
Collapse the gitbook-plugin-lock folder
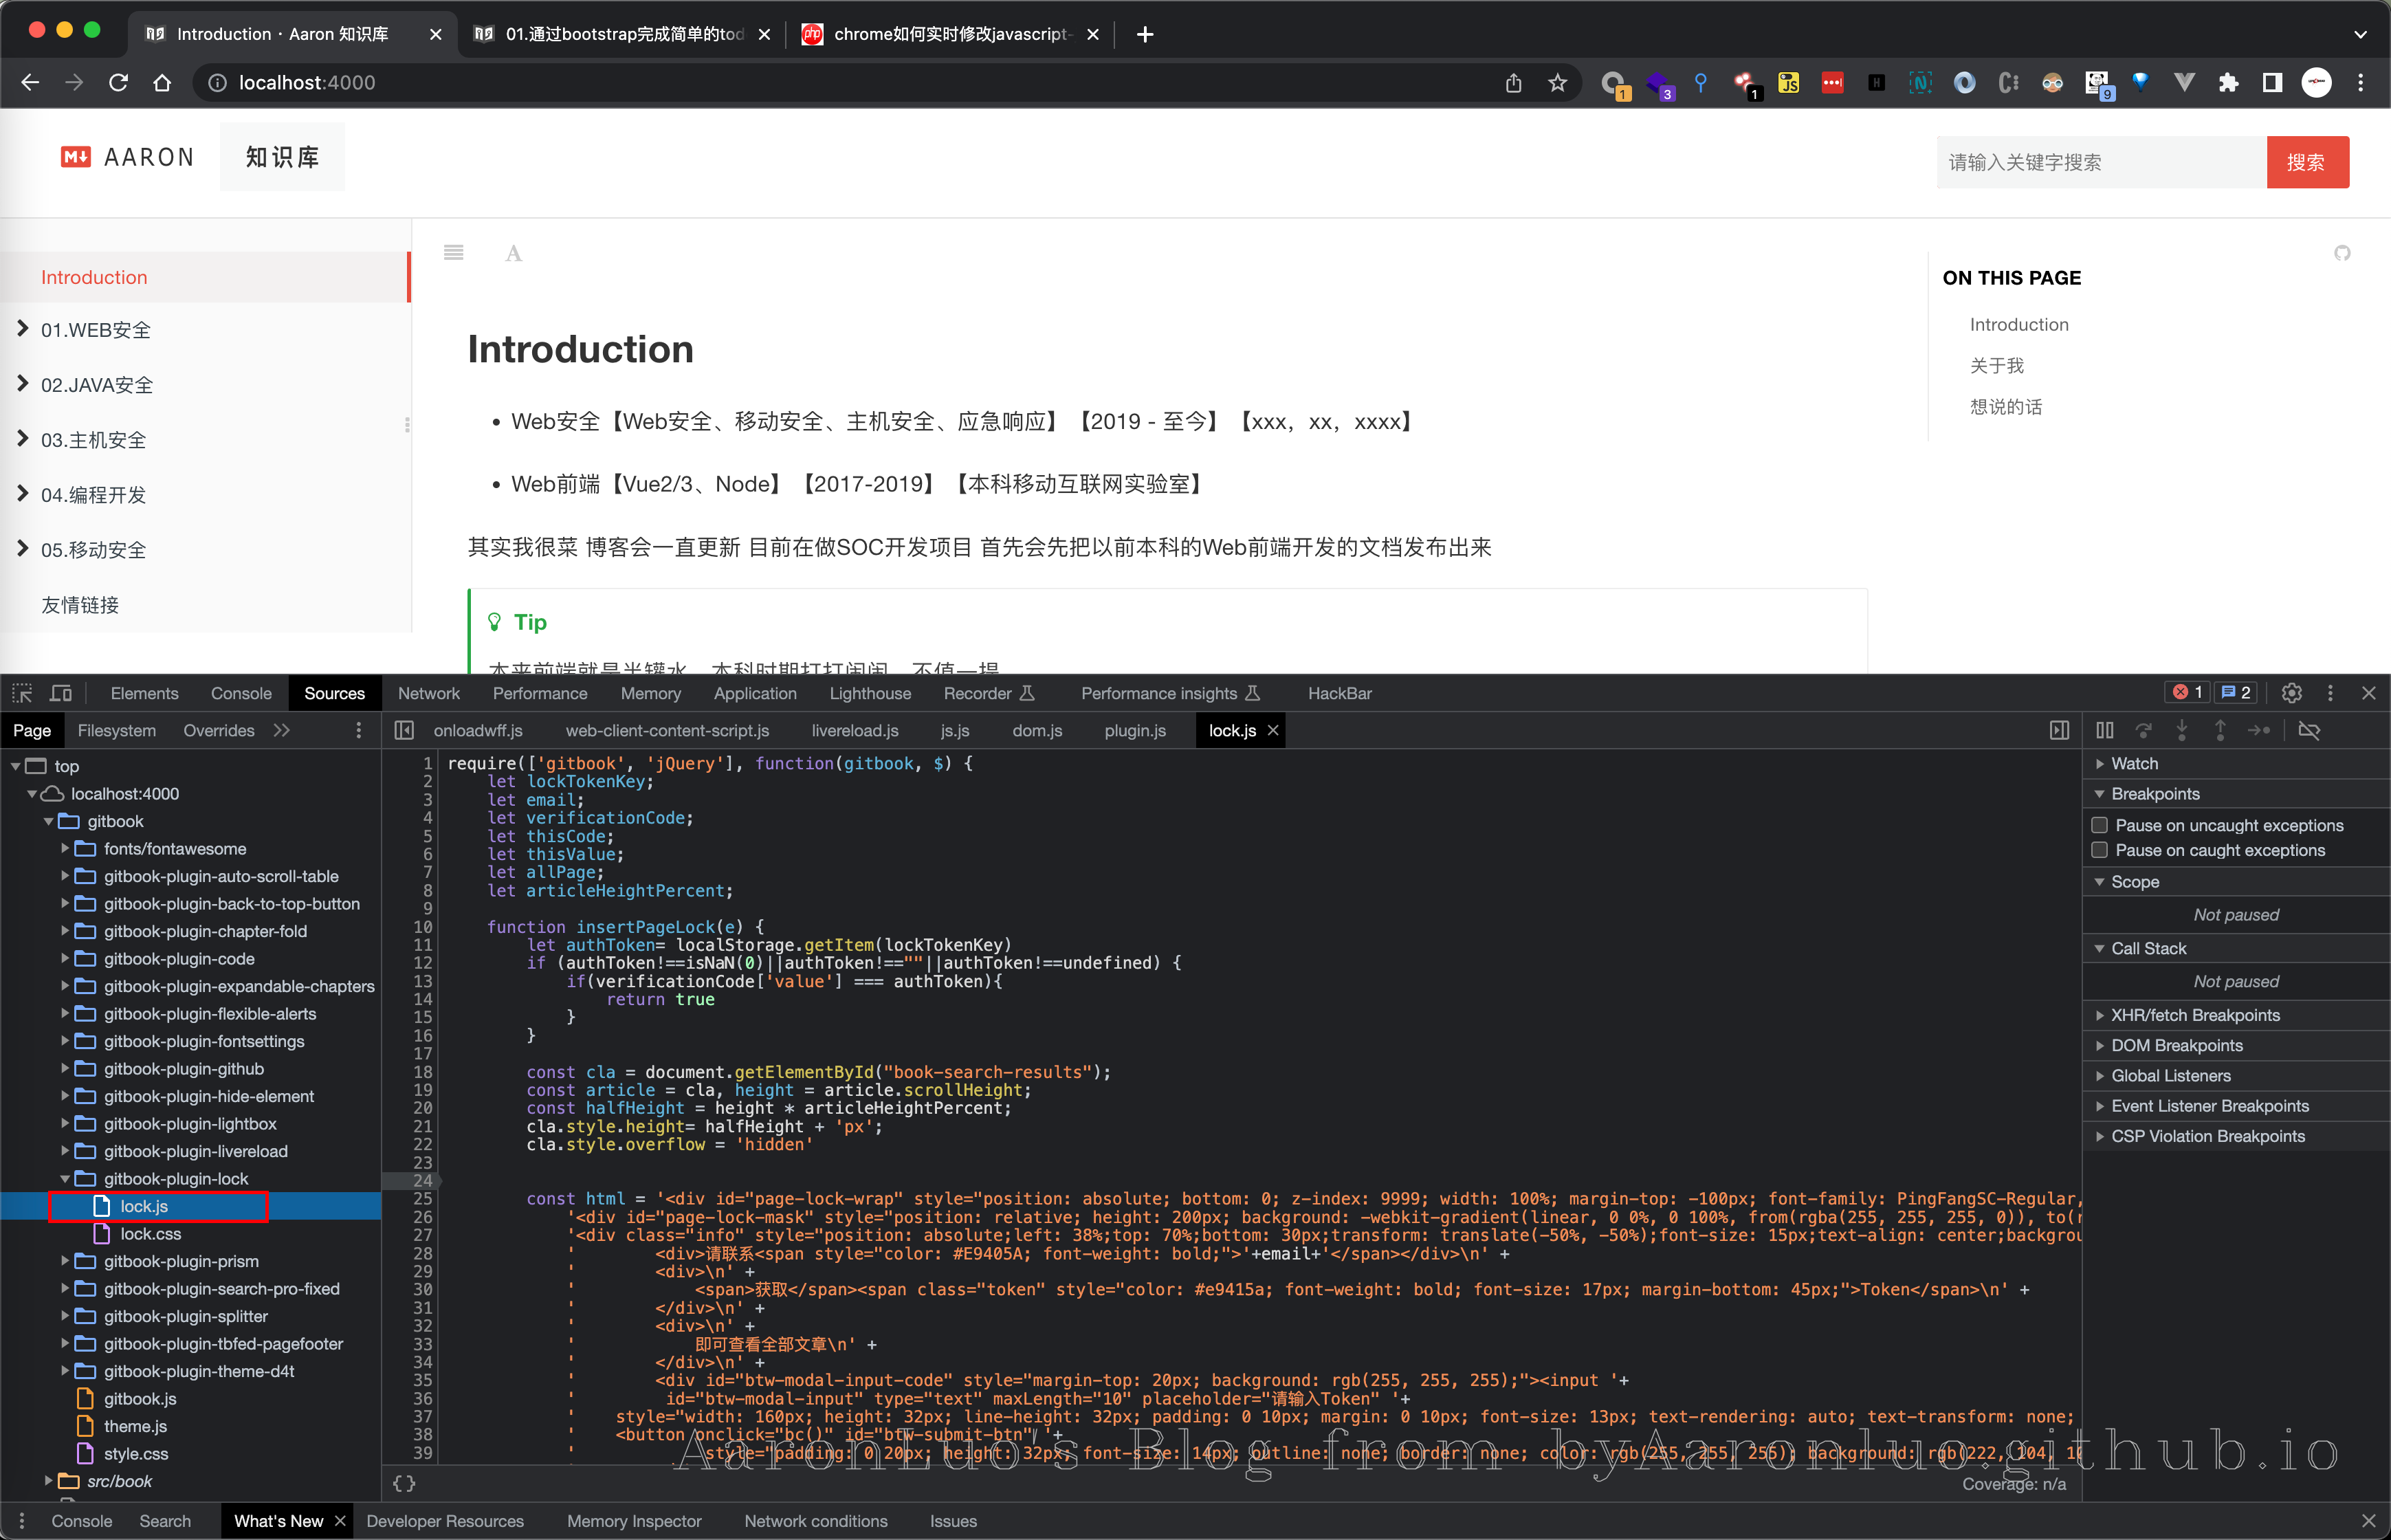coord(65,1179)
